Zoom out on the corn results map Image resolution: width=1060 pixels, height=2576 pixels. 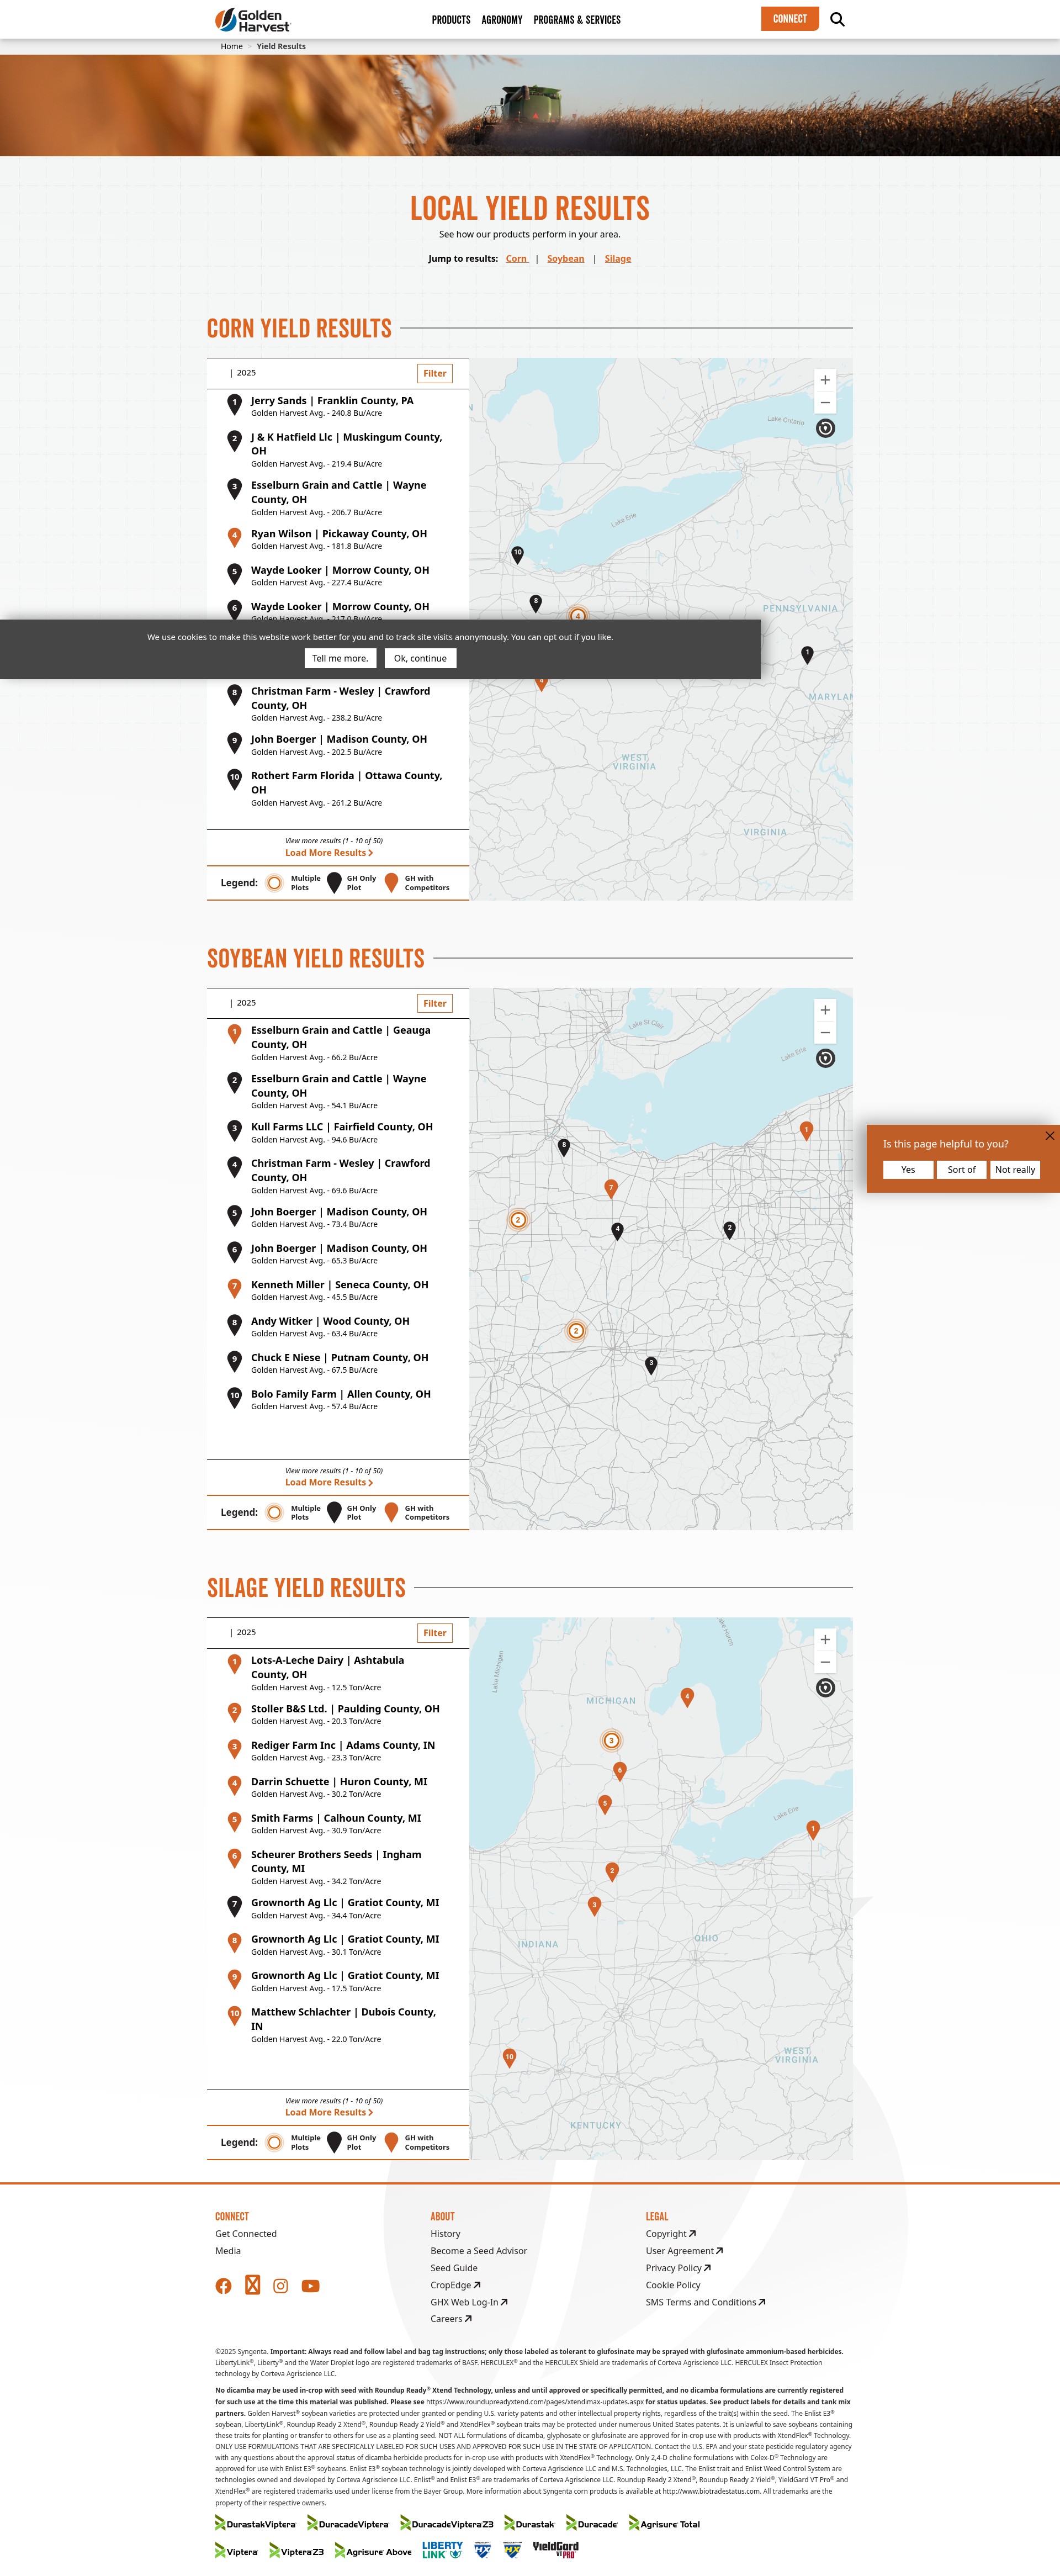click(x=825, y=403)
